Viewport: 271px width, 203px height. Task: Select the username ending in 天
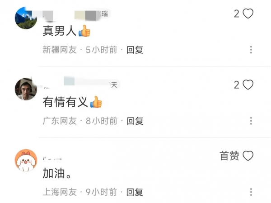80,84
